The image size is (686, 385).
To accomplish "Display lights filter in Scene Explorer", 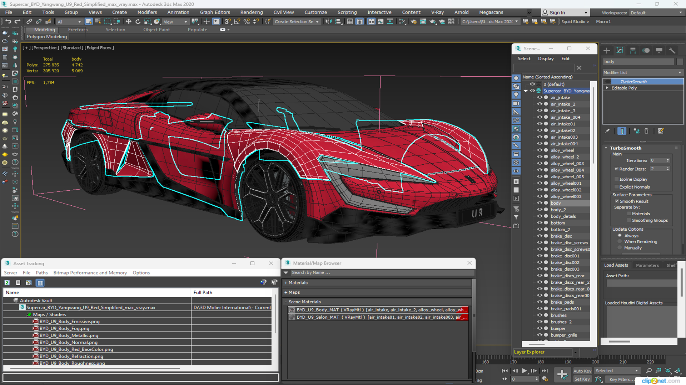I will (516, 95).
